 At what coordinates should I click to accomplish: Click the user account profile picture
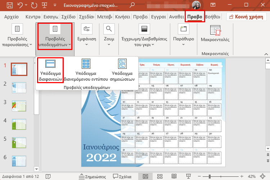(x=196, y=5)
